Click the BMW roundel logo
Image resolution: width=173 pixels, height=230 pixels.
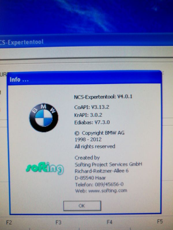[44, 118]
